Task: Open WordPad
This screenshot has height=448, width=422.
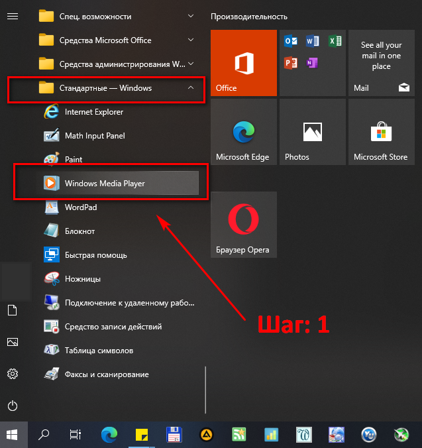Action: (118, 207)
